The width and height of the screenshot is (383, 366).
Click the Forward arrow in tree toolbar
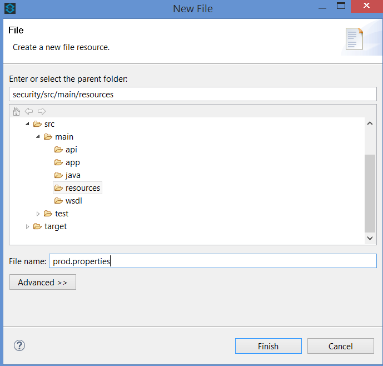tap(42, 111)
